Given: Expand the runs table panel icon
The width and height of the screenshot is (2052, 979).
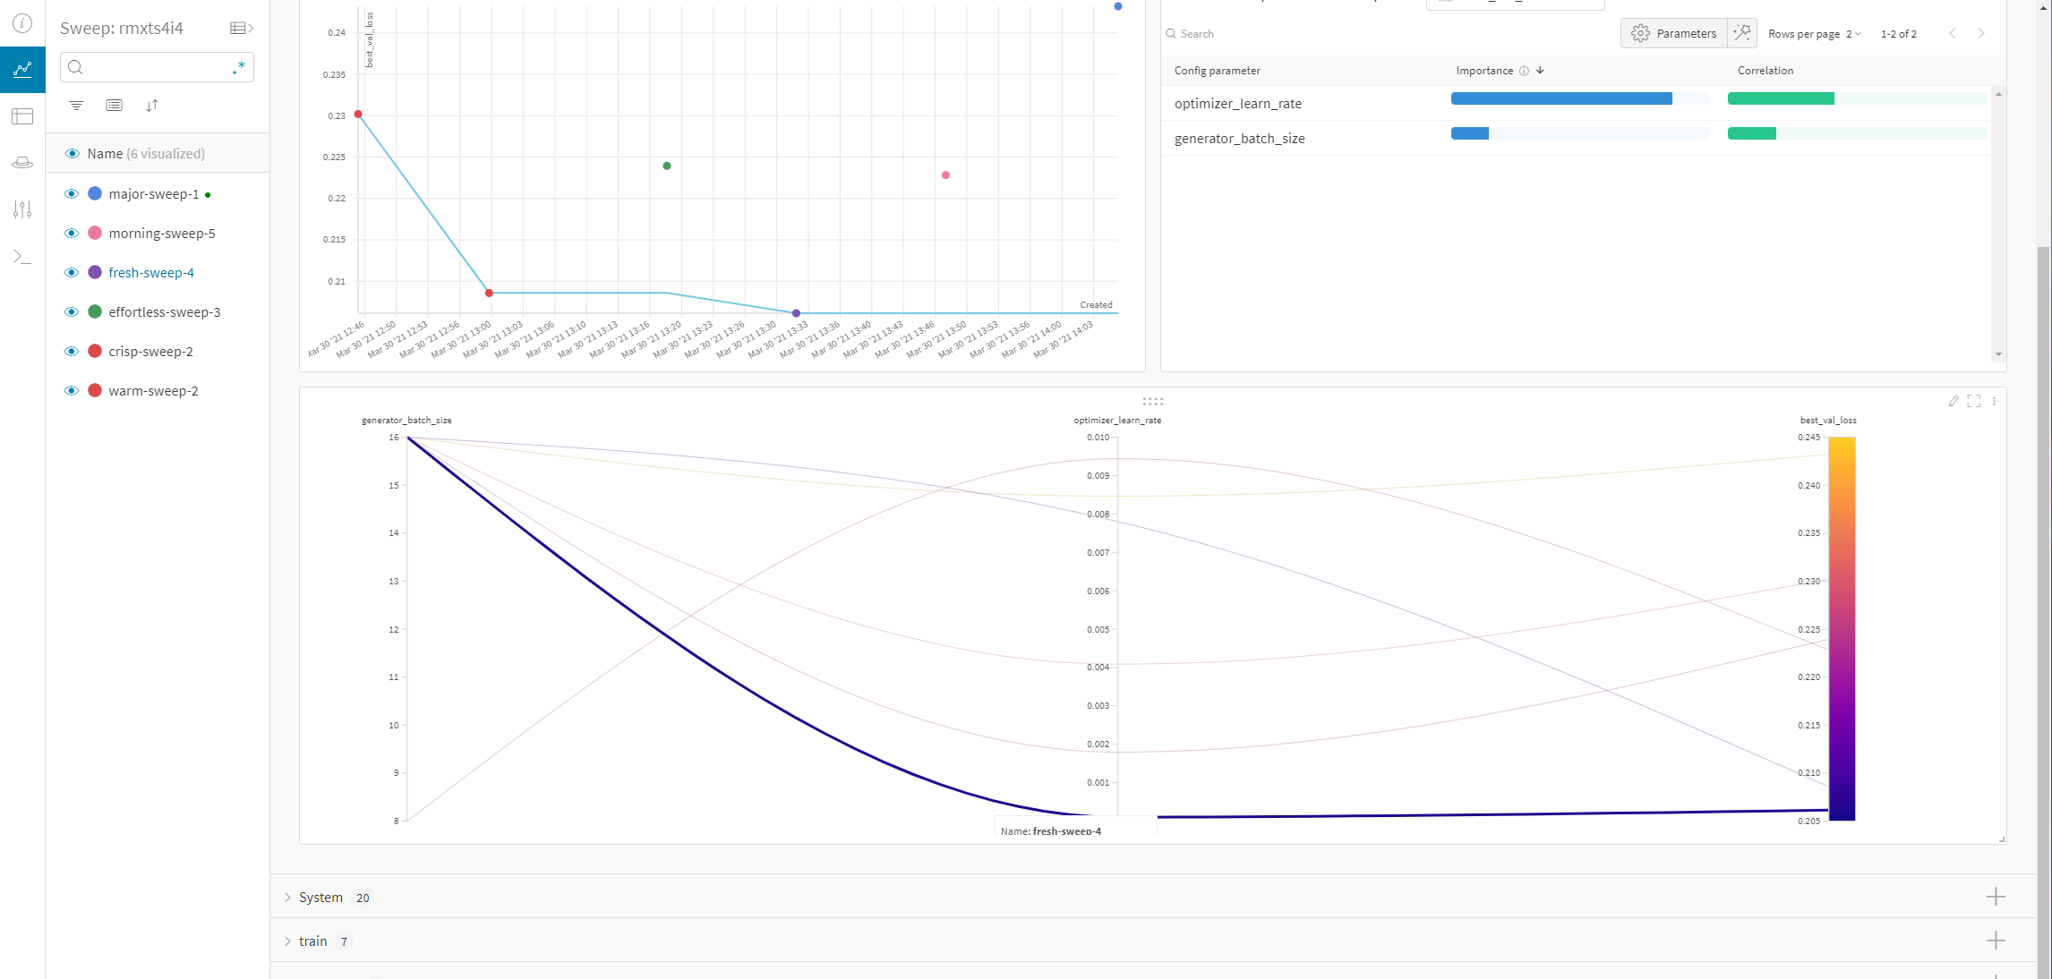Looking at the screenshot, I should coord(242,29).
